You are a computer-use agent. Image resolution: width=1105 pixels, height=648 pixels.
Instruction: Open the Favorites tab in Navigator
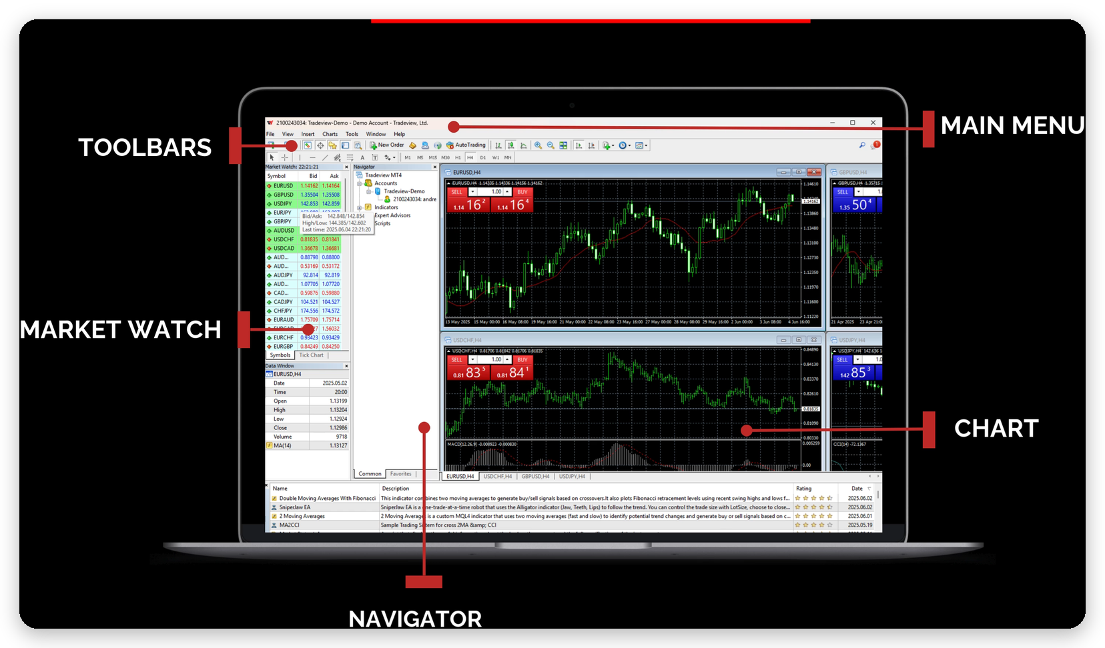click(x=400, y=474)
